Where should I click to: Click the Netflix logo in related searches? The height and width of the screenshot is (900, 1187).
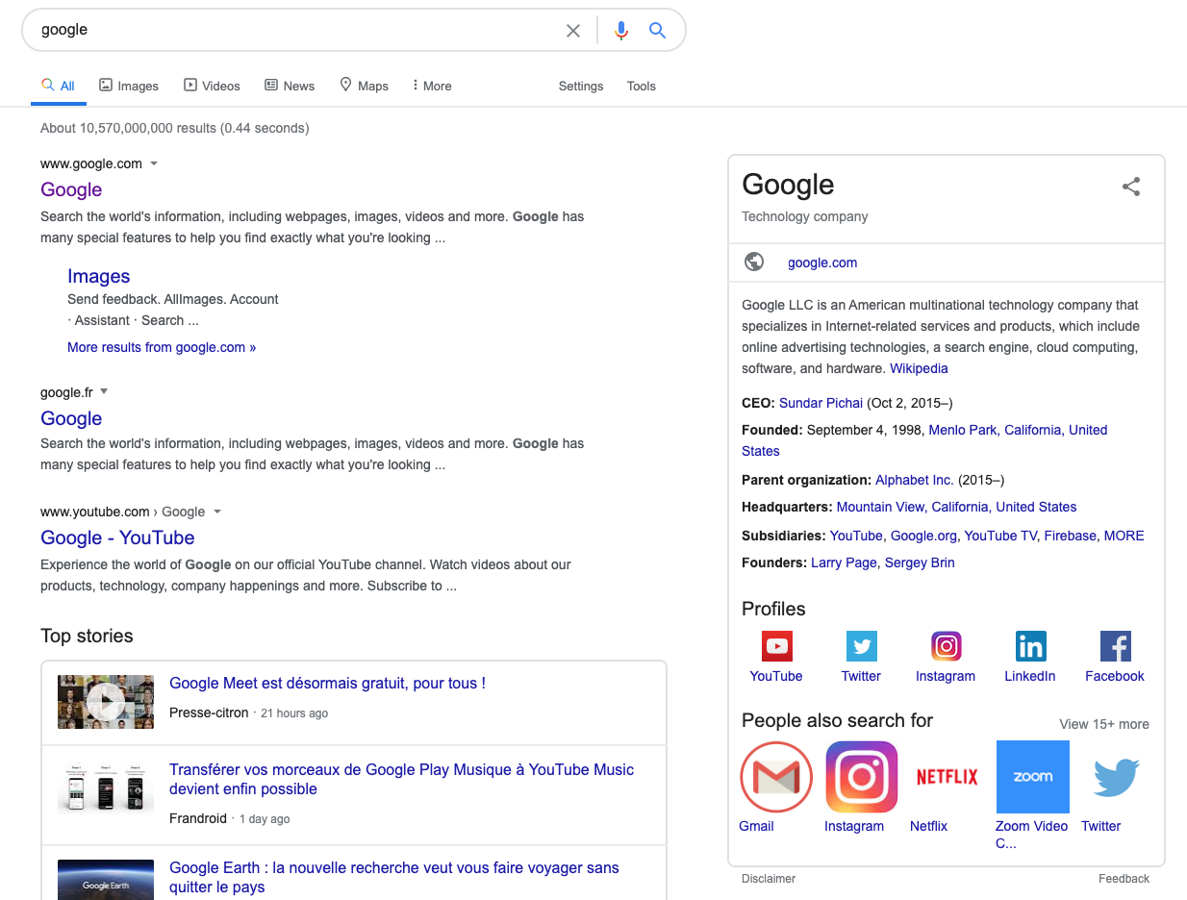947,777
